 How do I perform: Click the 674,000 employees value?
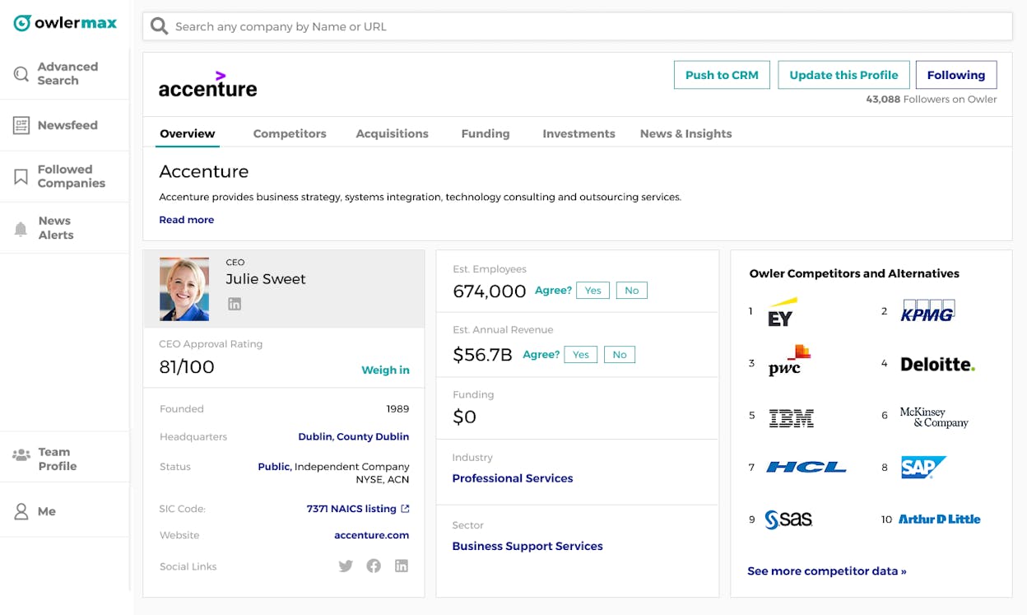point(490,291)
